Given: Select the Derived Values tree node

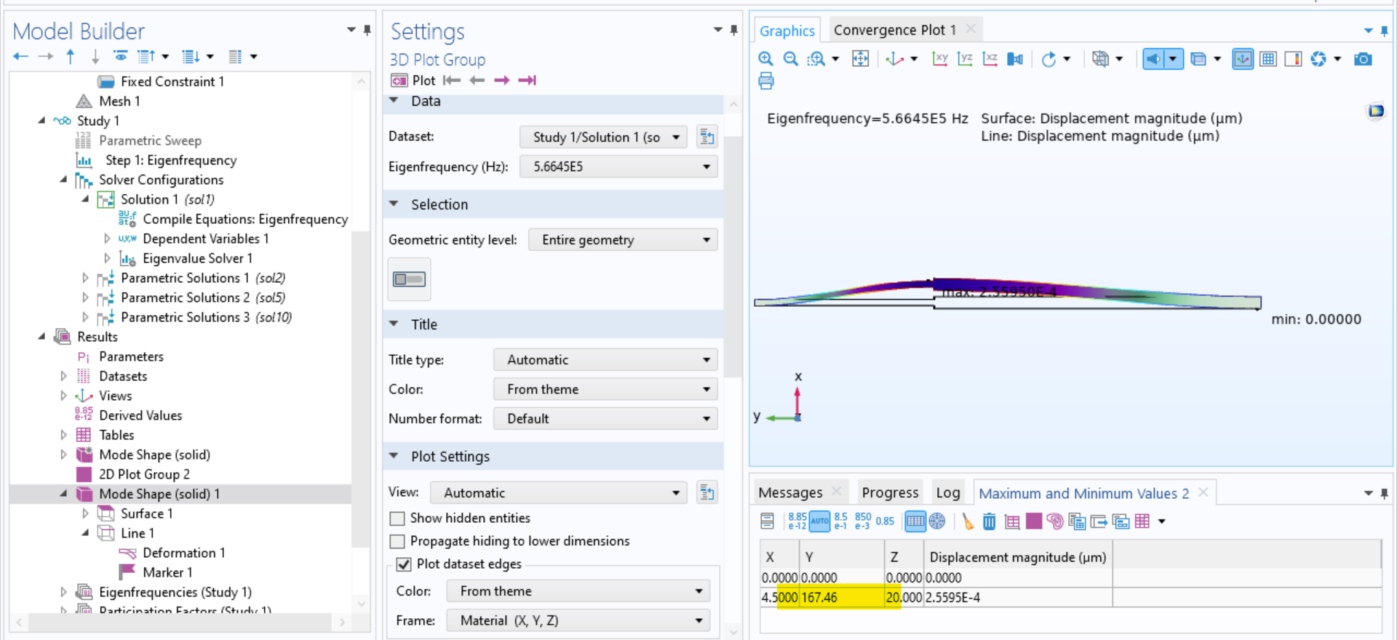Looking at the screenshot, I should click(x=140, y=415).
